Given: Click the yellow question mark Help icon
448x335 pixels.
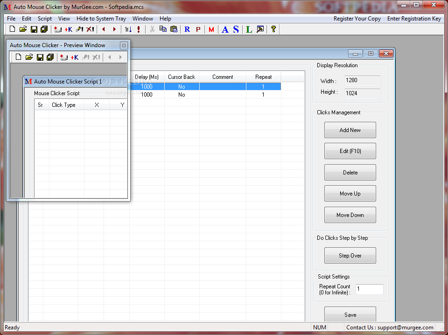Looking at the screenshot, I should click(273, 29).
